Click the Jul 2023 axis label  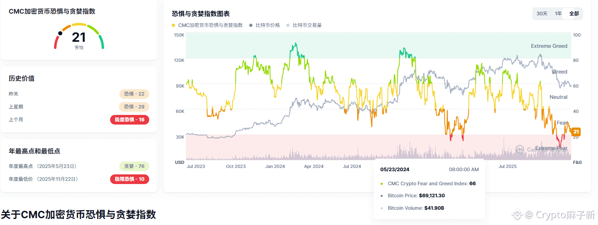pyautogui.click(x=196, y=166)
